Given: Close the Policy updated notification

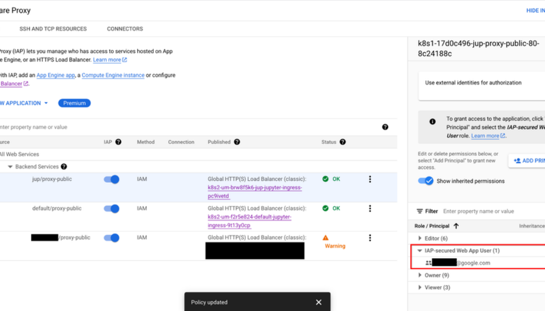Looking at the screenshot, I should click(x=318, y=302).
